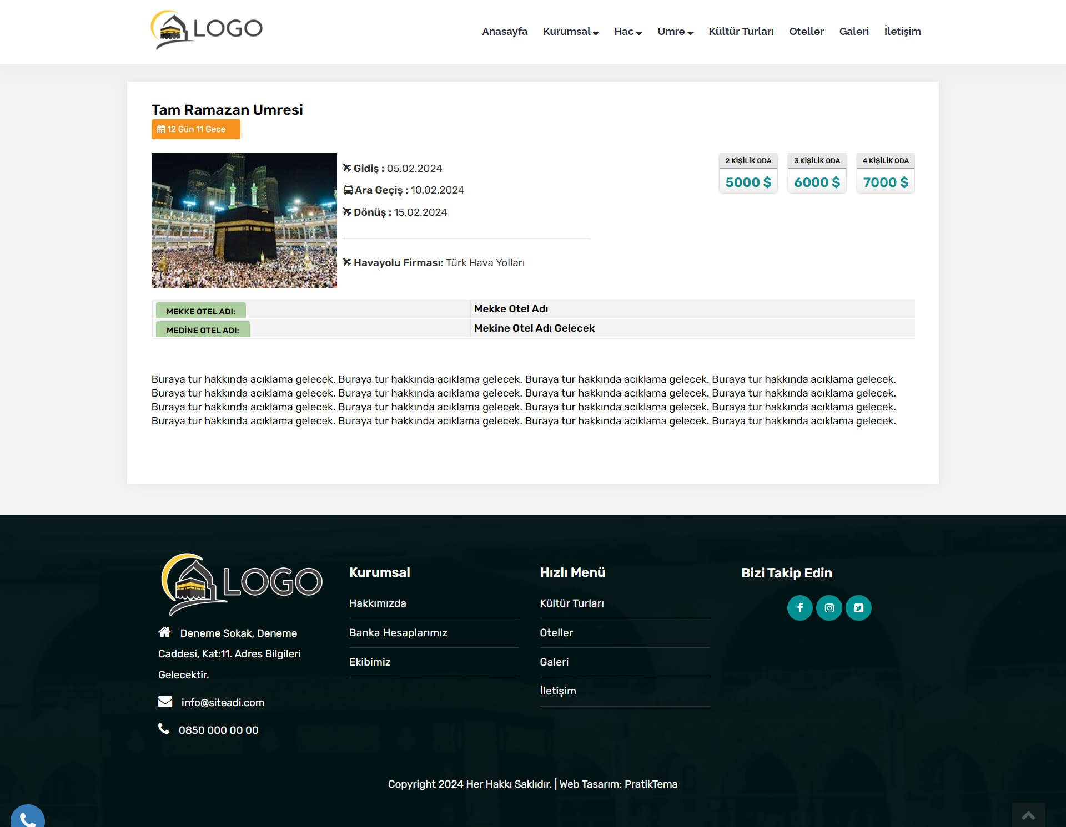Click the envelope email icon in the footer
Screen dimensions: 1066x827
(x=165, y=702)
